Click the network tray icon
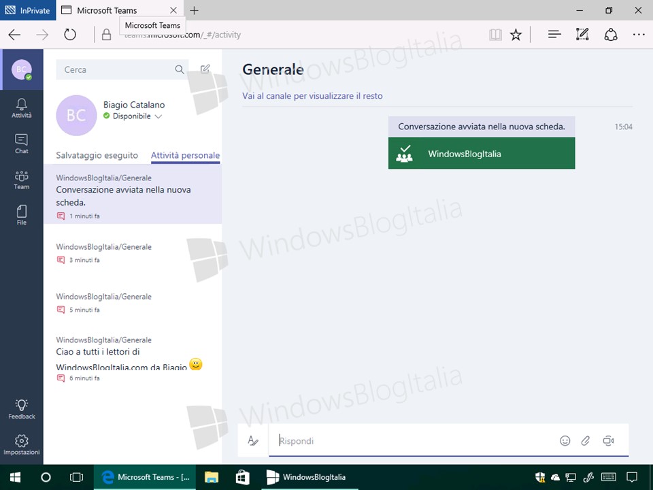The image size is (653, 490). (571, 477)
